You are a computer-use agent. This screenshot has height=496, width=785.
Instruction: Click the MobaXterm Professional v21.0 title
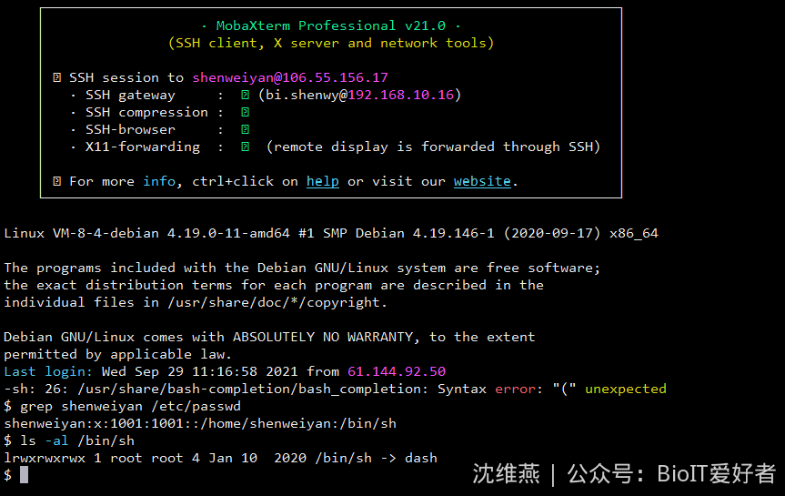[331, 25]
